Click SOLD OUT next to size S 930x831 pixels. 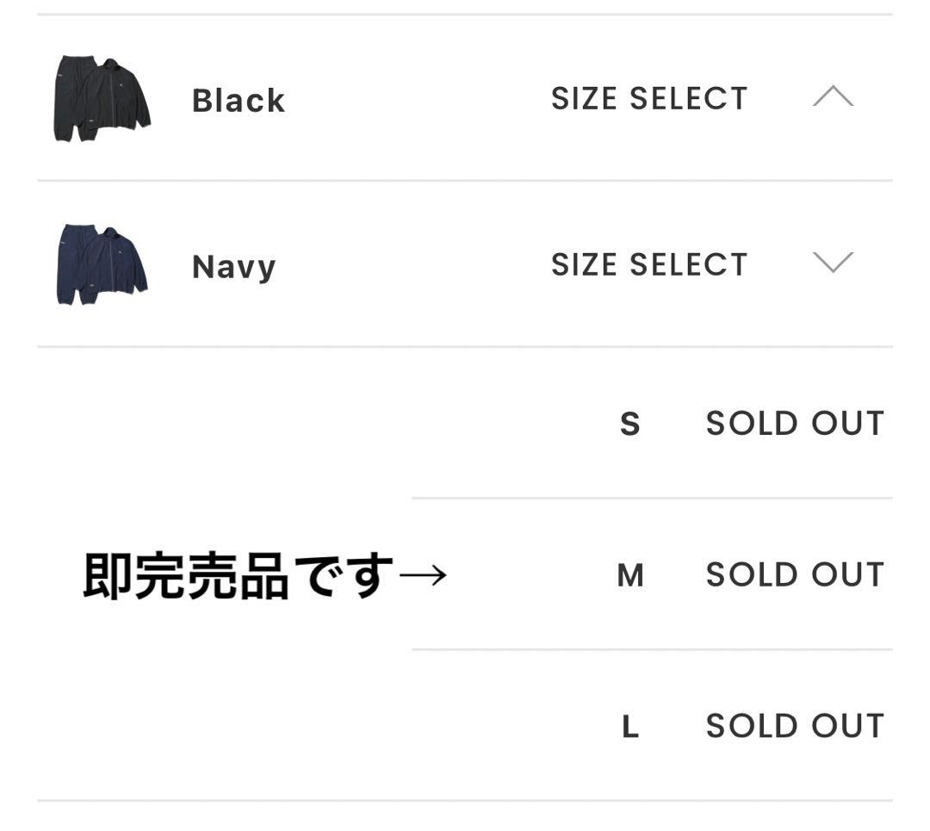click(x=794, y=423)
